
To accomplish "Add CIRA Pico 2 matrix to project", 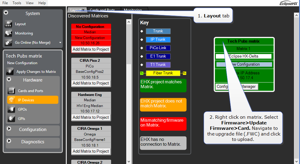I will 91,83.
